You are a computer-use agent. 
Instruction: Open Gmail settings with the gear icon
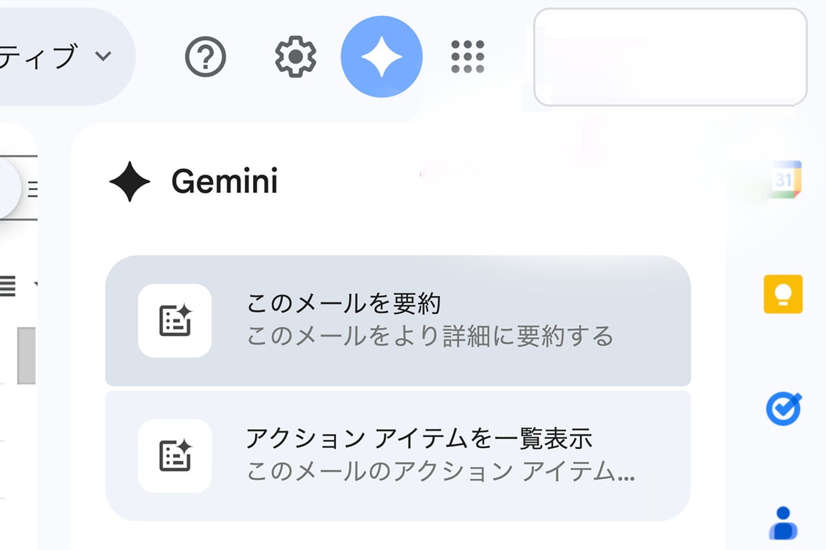tap(294, 56)
